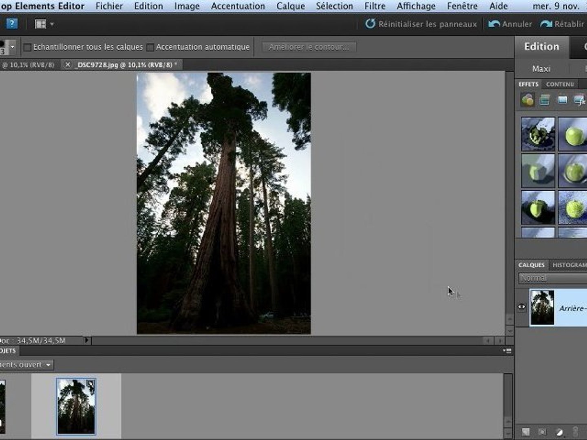Viewport: 587px width, 440px height.
Task: Open the brush preset picker dropdown arrow
Action: [12, 47]
